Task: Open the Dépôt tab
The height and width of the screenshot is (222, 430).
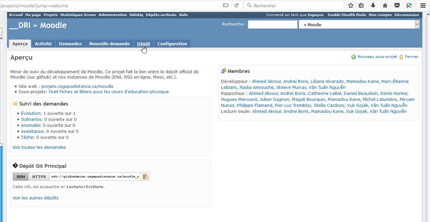Action: coord(143,44)
